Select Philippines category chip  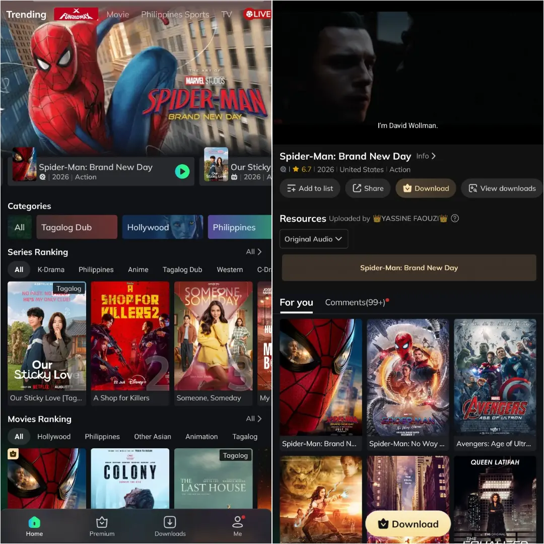click(239, 227)
